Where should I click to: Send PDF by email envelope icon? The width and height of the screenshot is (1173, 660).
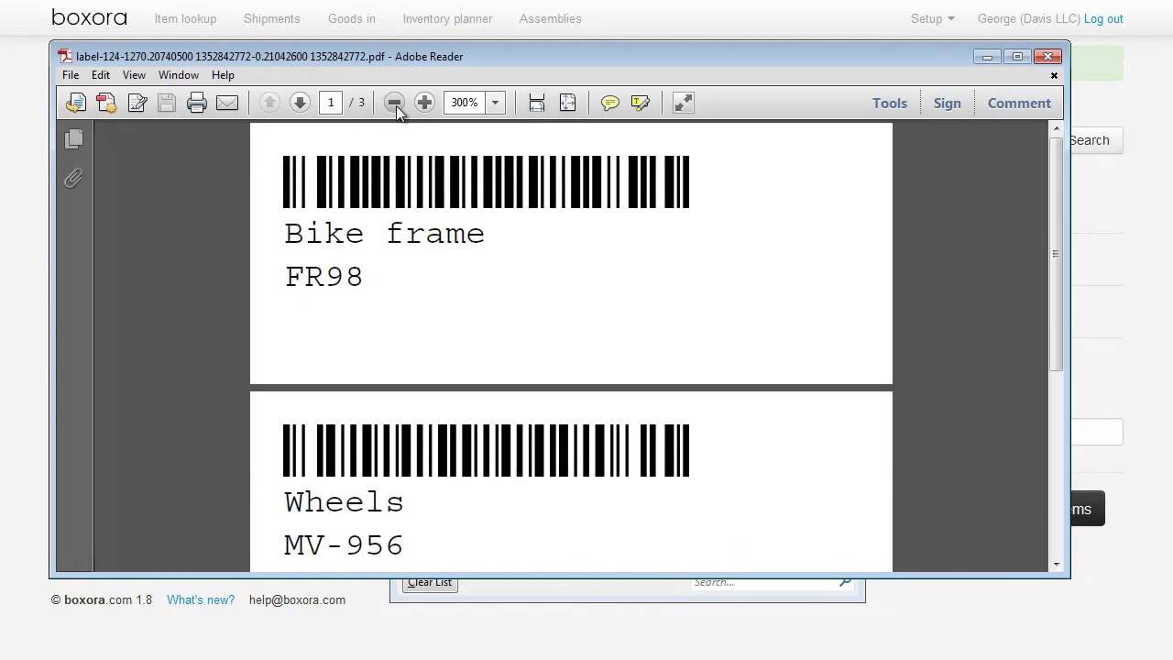pyautogui.click(x=227, y=103)
